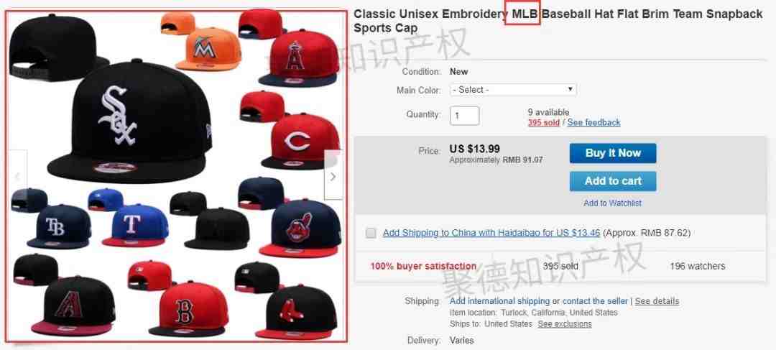Click Add international shipping link

pos(500,301)
